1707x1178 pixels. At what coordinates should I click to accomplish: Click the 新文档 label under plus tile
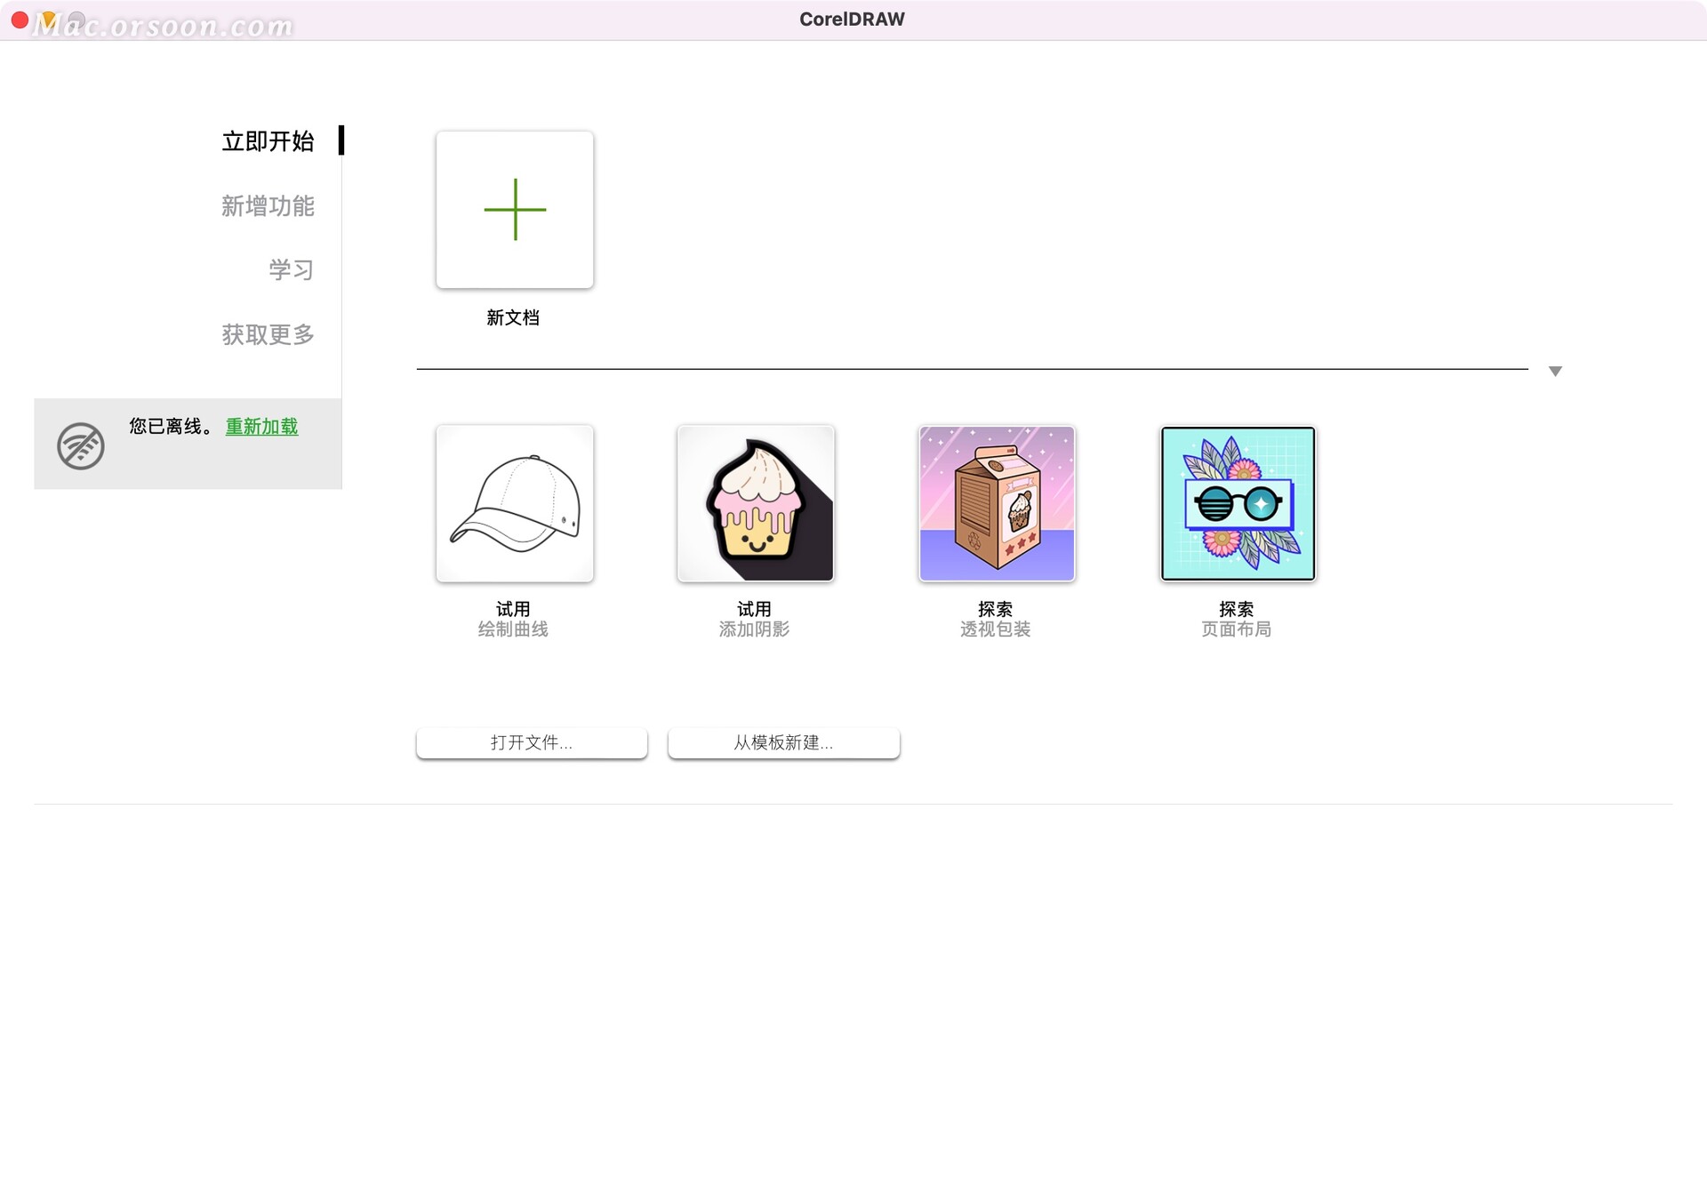(513, 317)
